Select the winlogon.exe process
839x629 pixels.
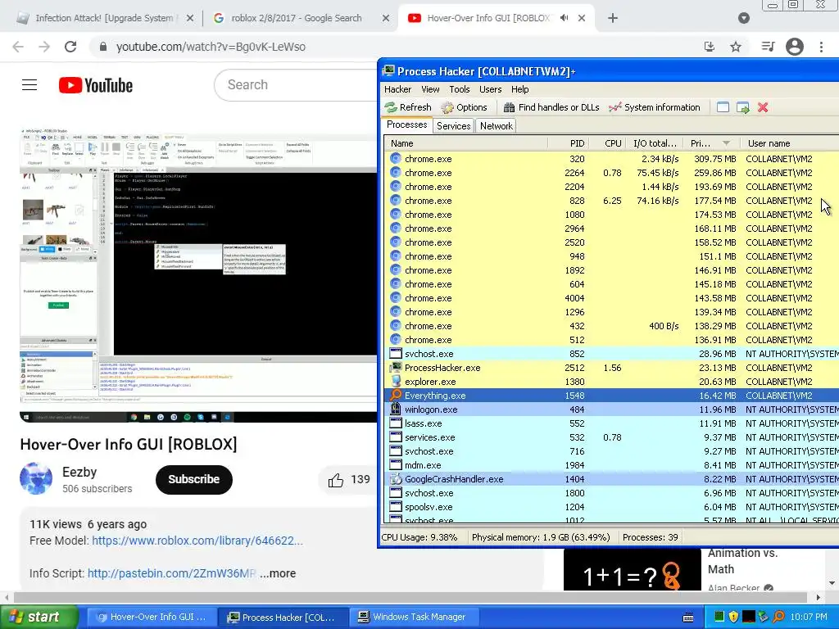pyautogui.click(x=611, y=410)
